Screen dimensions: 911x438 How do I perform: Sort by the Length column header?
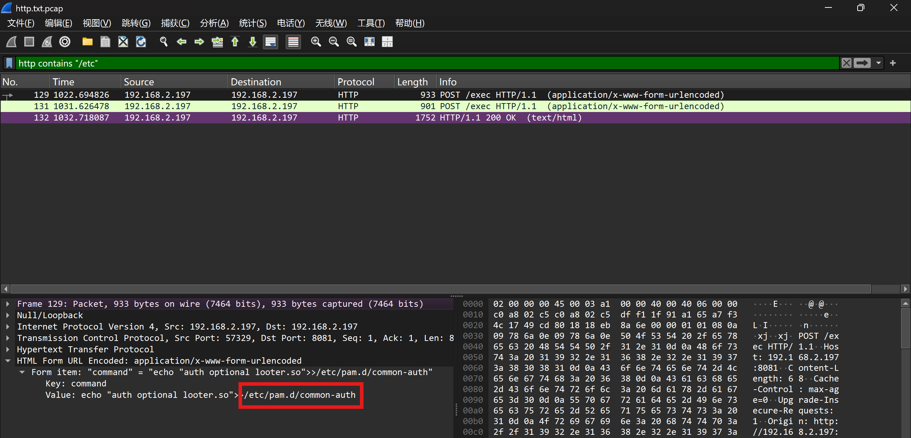pyautogui.click(x=416, y=82)
